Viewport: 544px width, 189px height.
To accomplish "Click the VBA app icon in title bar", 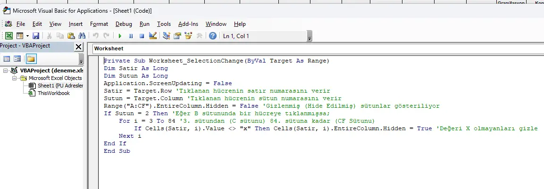I will (x=6, y=10).
